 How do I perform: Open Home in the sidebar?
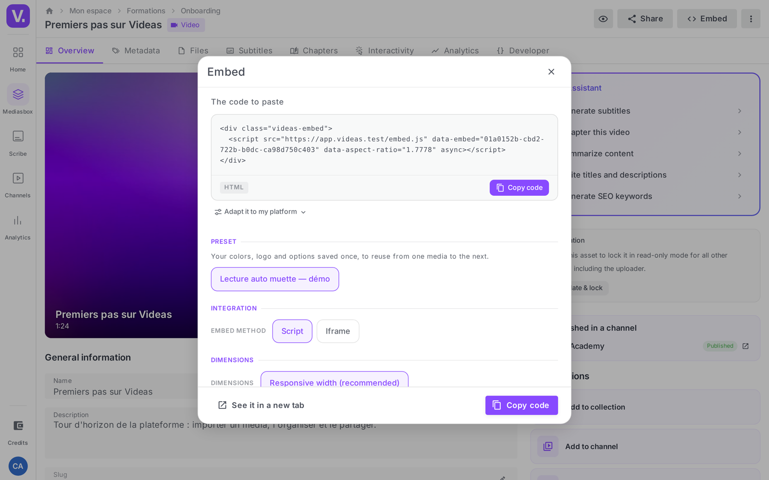click(18, 59)
